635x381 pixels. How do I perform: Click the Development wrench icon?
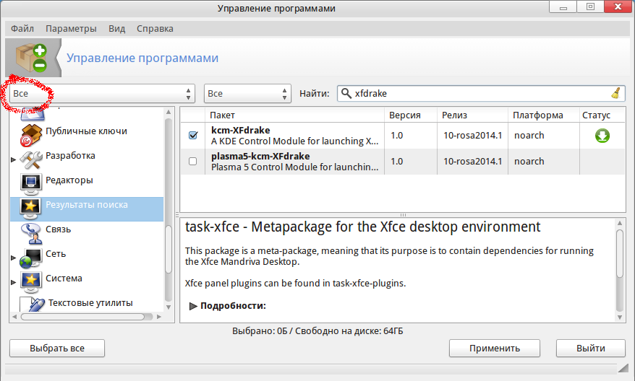pos(31,157)
